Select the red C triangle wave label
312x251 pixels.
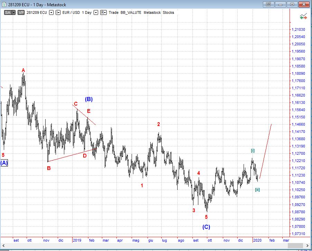click(76, 104)
